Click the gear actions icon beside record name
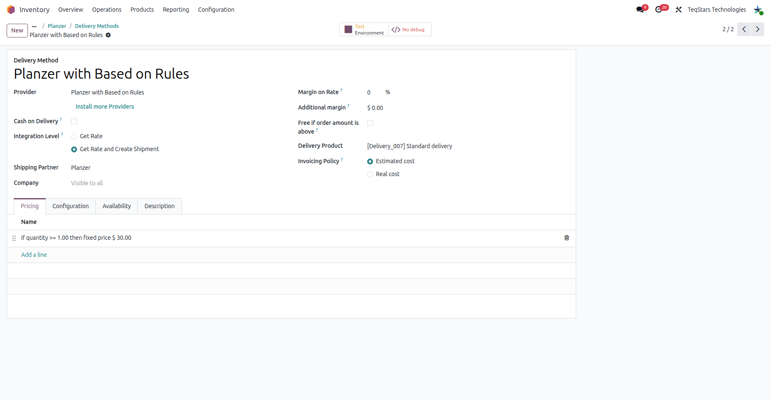The width and height of the screenshot is (771, 400). [x=108, y=35]
